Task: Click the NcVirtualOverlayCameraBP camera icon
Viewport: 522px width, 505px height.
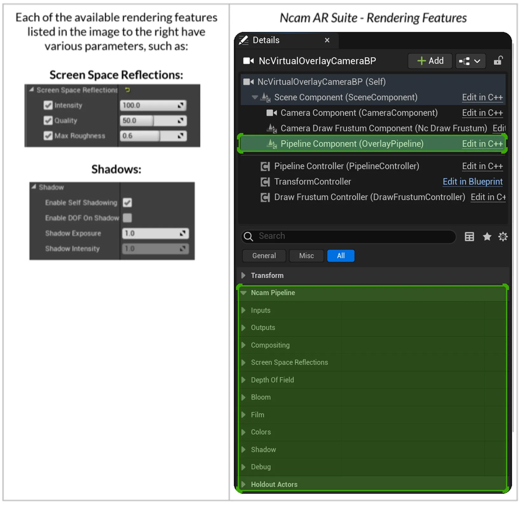Action: [x=248, y=61]
